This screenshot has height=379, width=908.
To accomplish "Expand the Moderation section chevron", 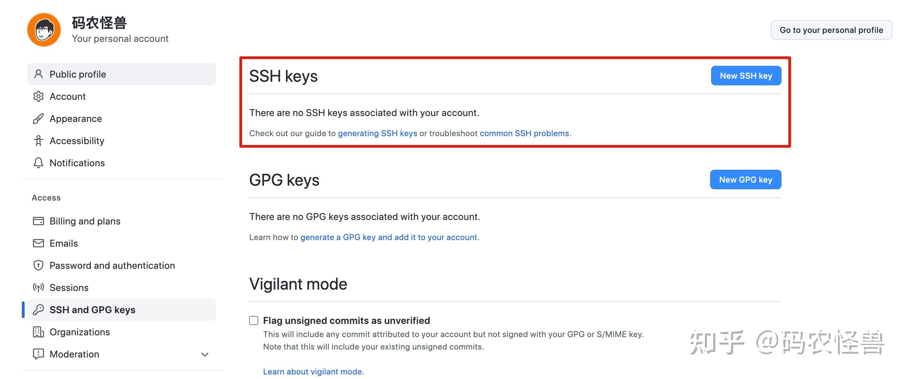I will [x=205, y=354].
